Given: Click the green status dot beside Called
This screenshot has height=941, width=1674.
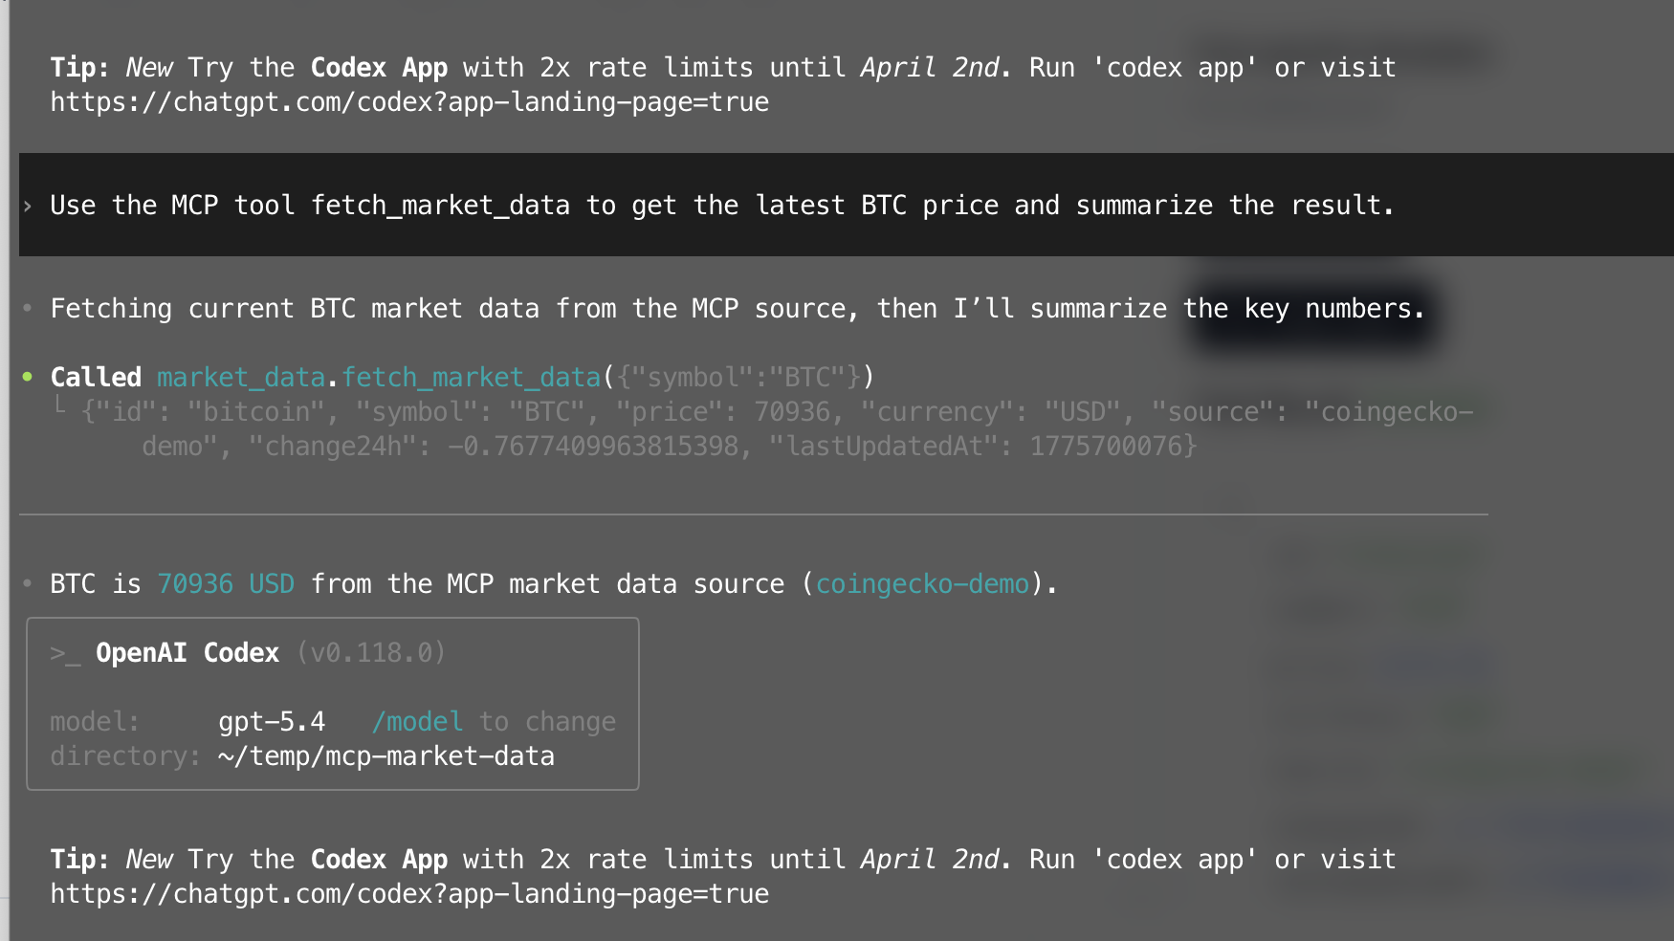Looking at the screenshot, I should coord(28,377).
